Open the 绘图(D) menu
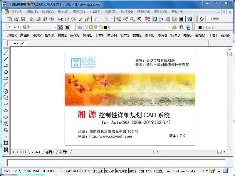Screen dimensions: 235x176 (110, 12)
